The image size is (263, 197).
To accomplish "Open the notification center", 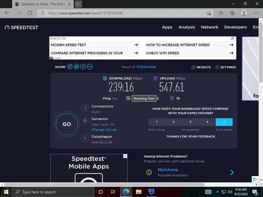I will [255, 192].
